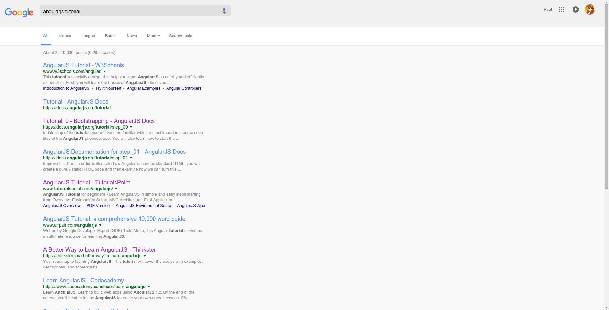Click the Paul account name
The height and width of the screenshot is (310, 609).
548,10
